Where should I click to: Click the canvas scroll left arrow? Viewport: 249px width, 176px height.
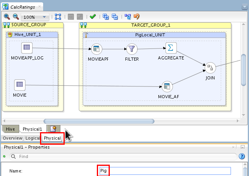click(x=4, y=121)
